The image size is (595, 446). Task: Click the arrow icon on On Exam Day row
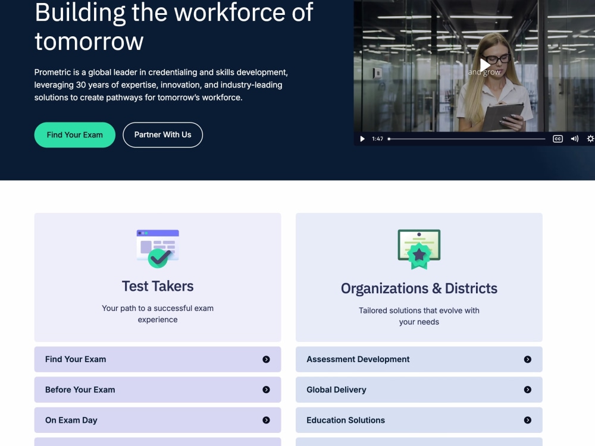pos(266,420)
